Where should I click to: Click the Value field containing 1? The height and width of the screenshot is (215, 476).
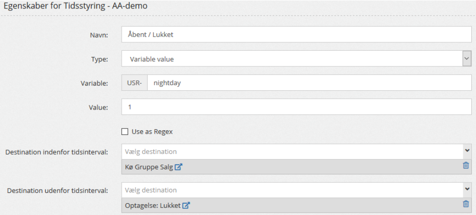coord(296,107)
